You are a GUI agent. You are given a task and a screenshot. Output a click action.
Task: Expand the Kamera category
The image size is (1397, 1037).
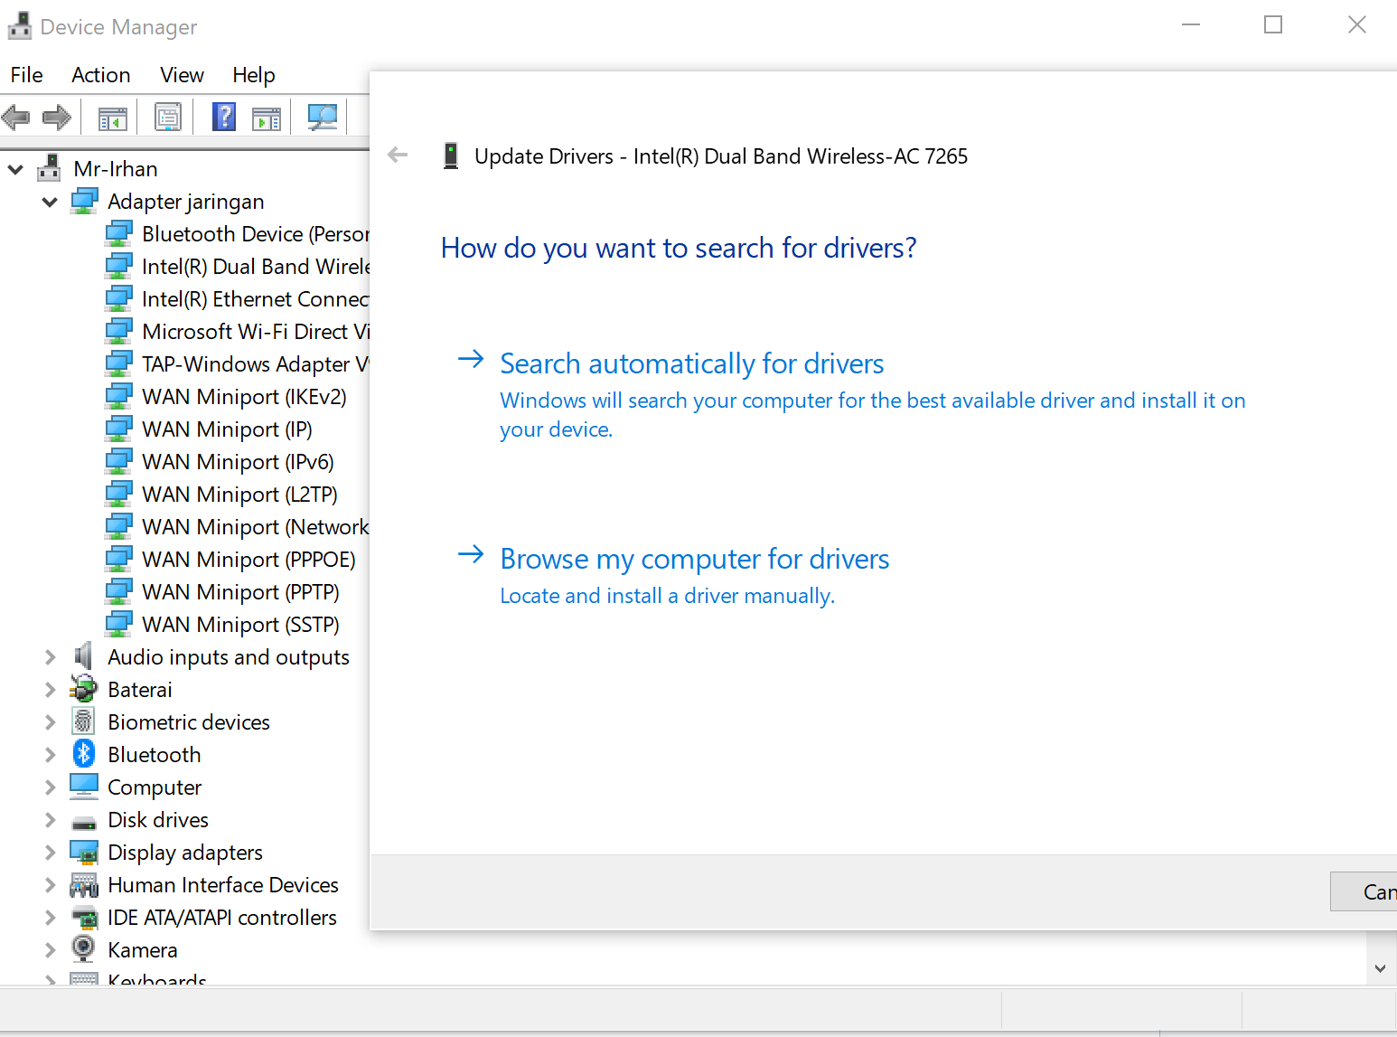(x=51, y=950)
